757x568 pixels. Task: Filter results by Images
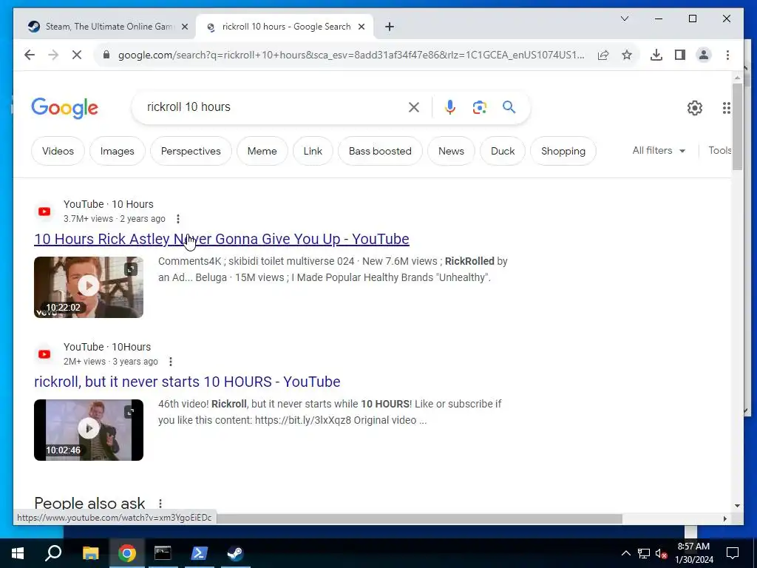118,151
